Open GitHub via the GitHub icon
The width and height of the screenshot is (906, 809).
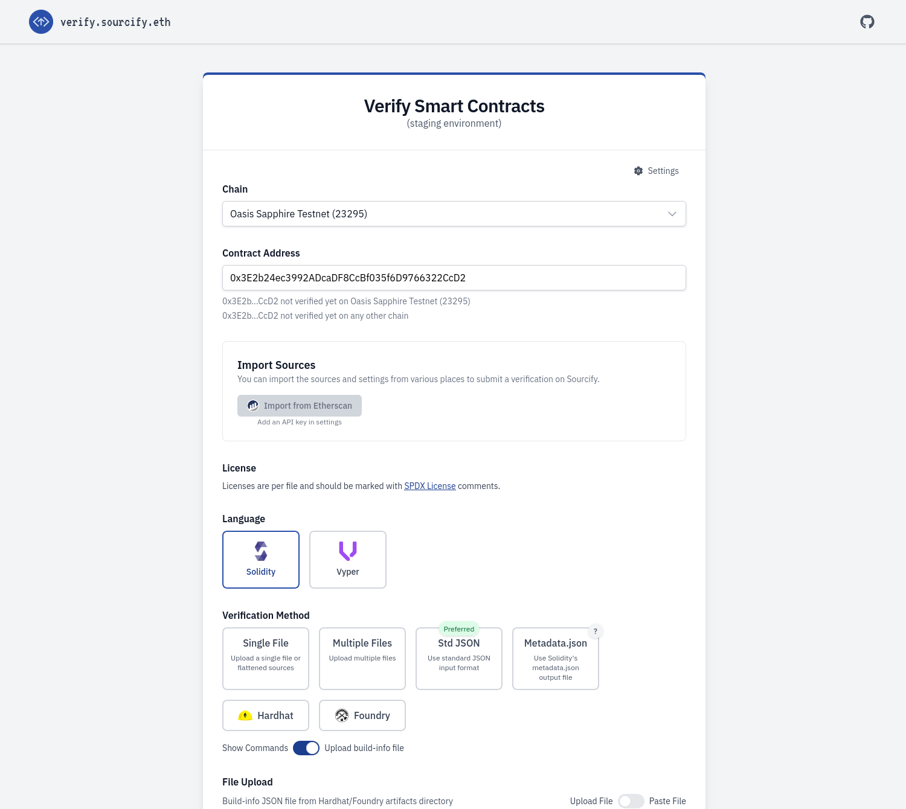coord(867,21)
